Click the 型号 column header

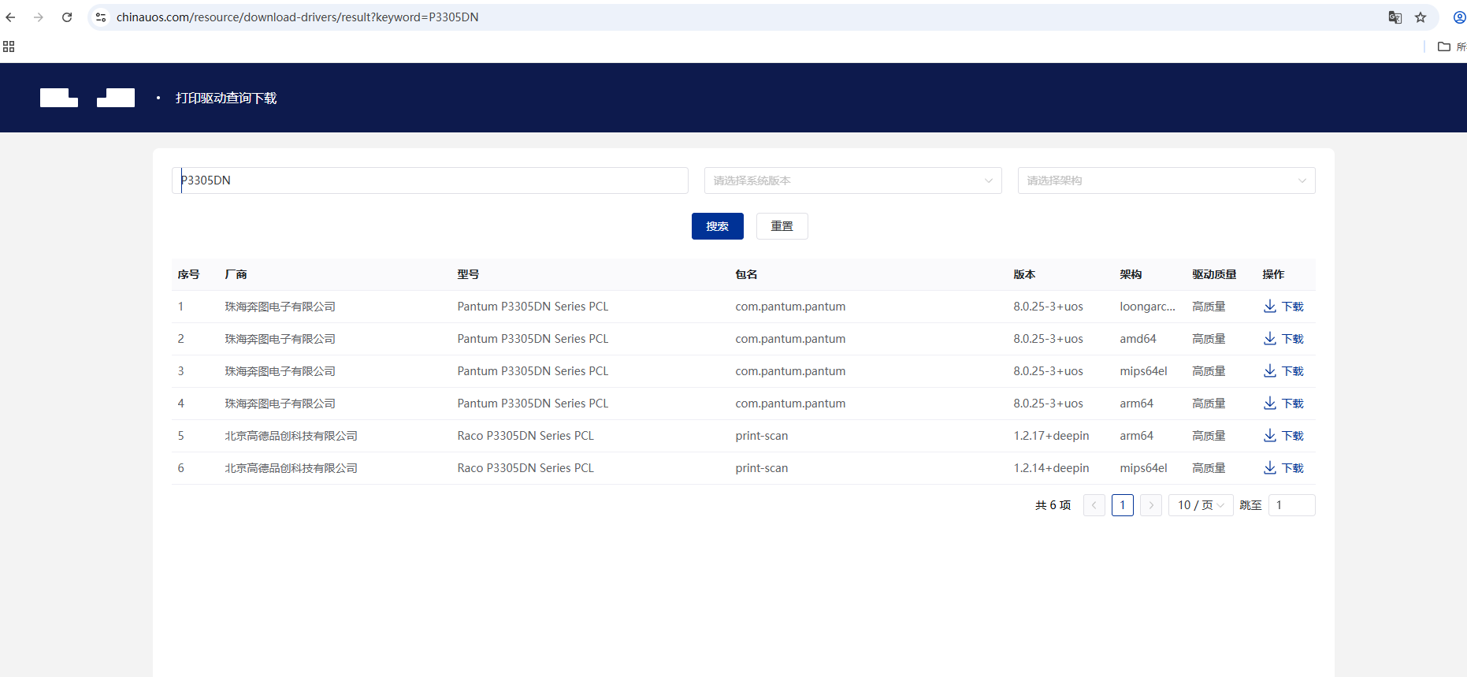point(469,274)
